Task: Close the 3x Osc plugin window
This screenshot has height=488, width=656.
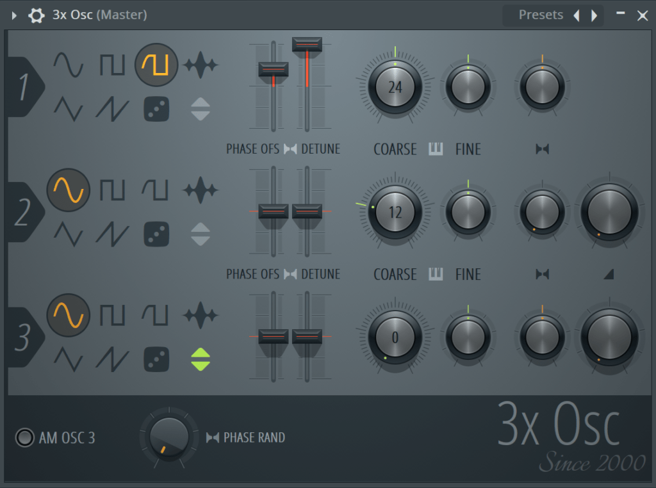Action: coord(643,16)
